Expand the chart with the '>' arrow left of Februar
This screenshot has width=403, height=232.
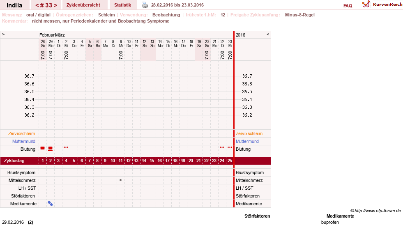[3, 34]
